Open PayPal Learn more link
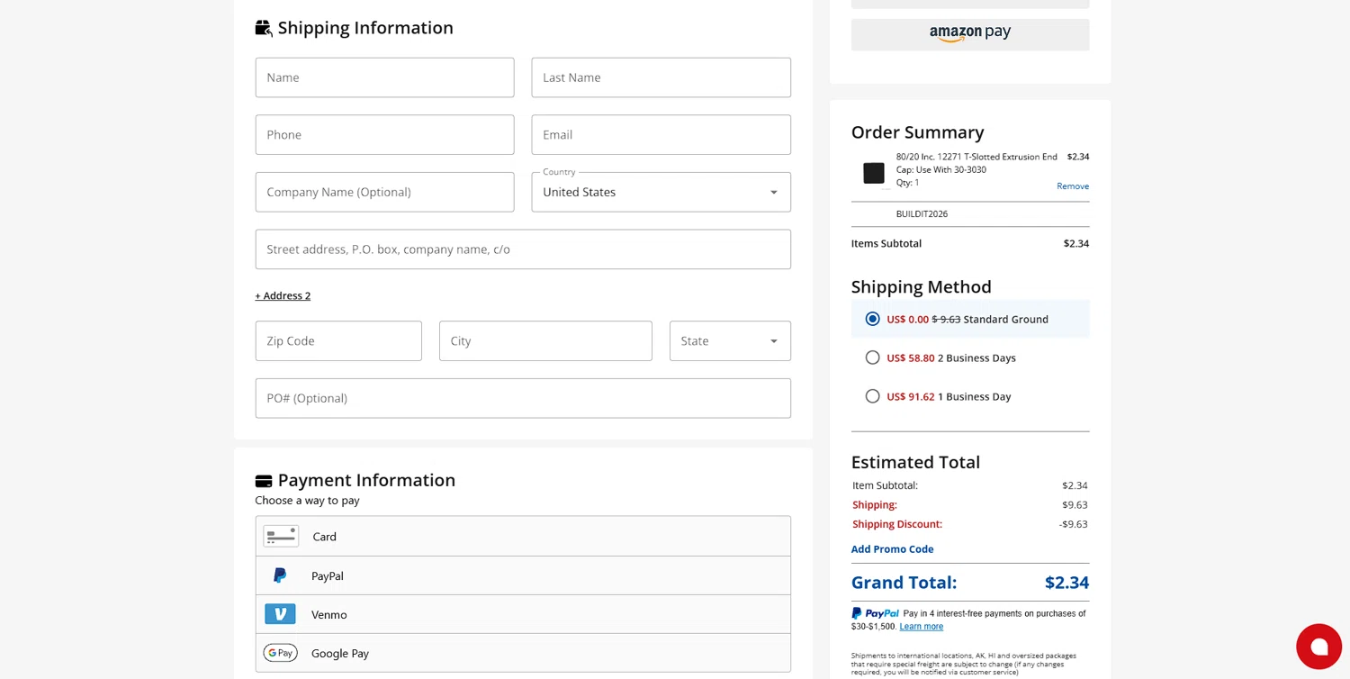 [921, 627]
